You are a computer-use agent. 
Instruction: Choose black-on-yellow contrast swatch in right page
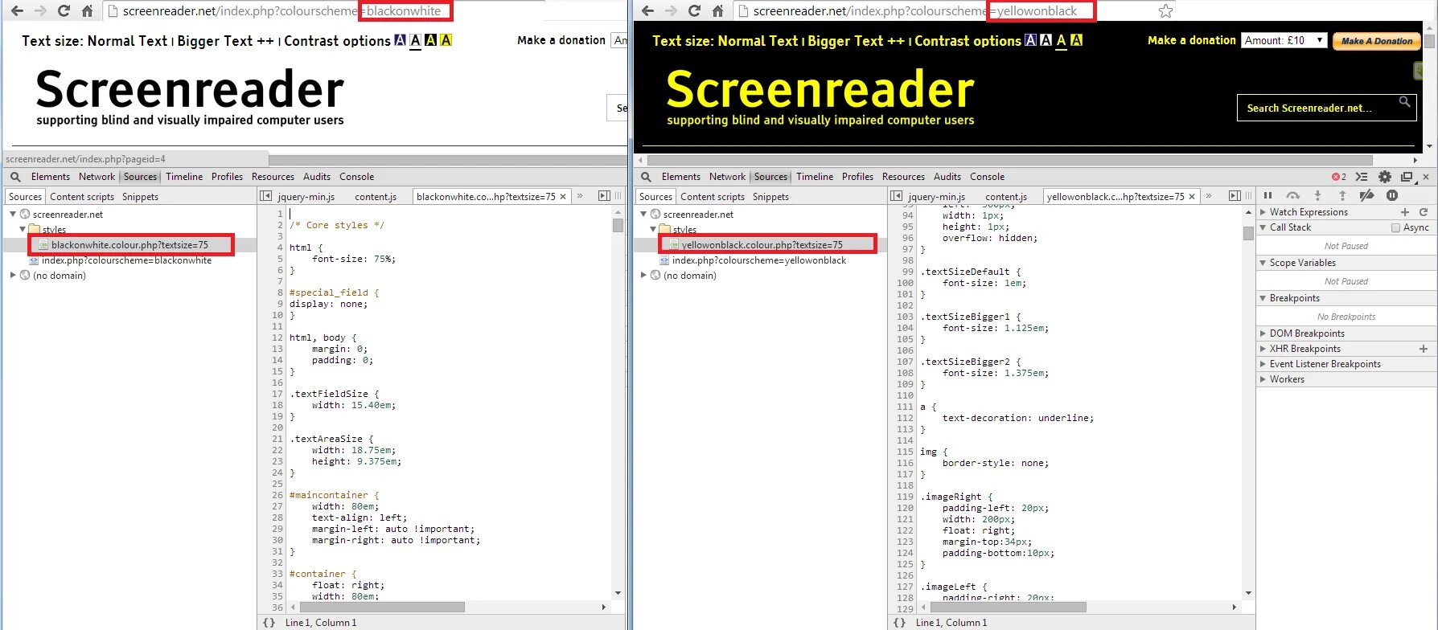(x=1076, y=40)
